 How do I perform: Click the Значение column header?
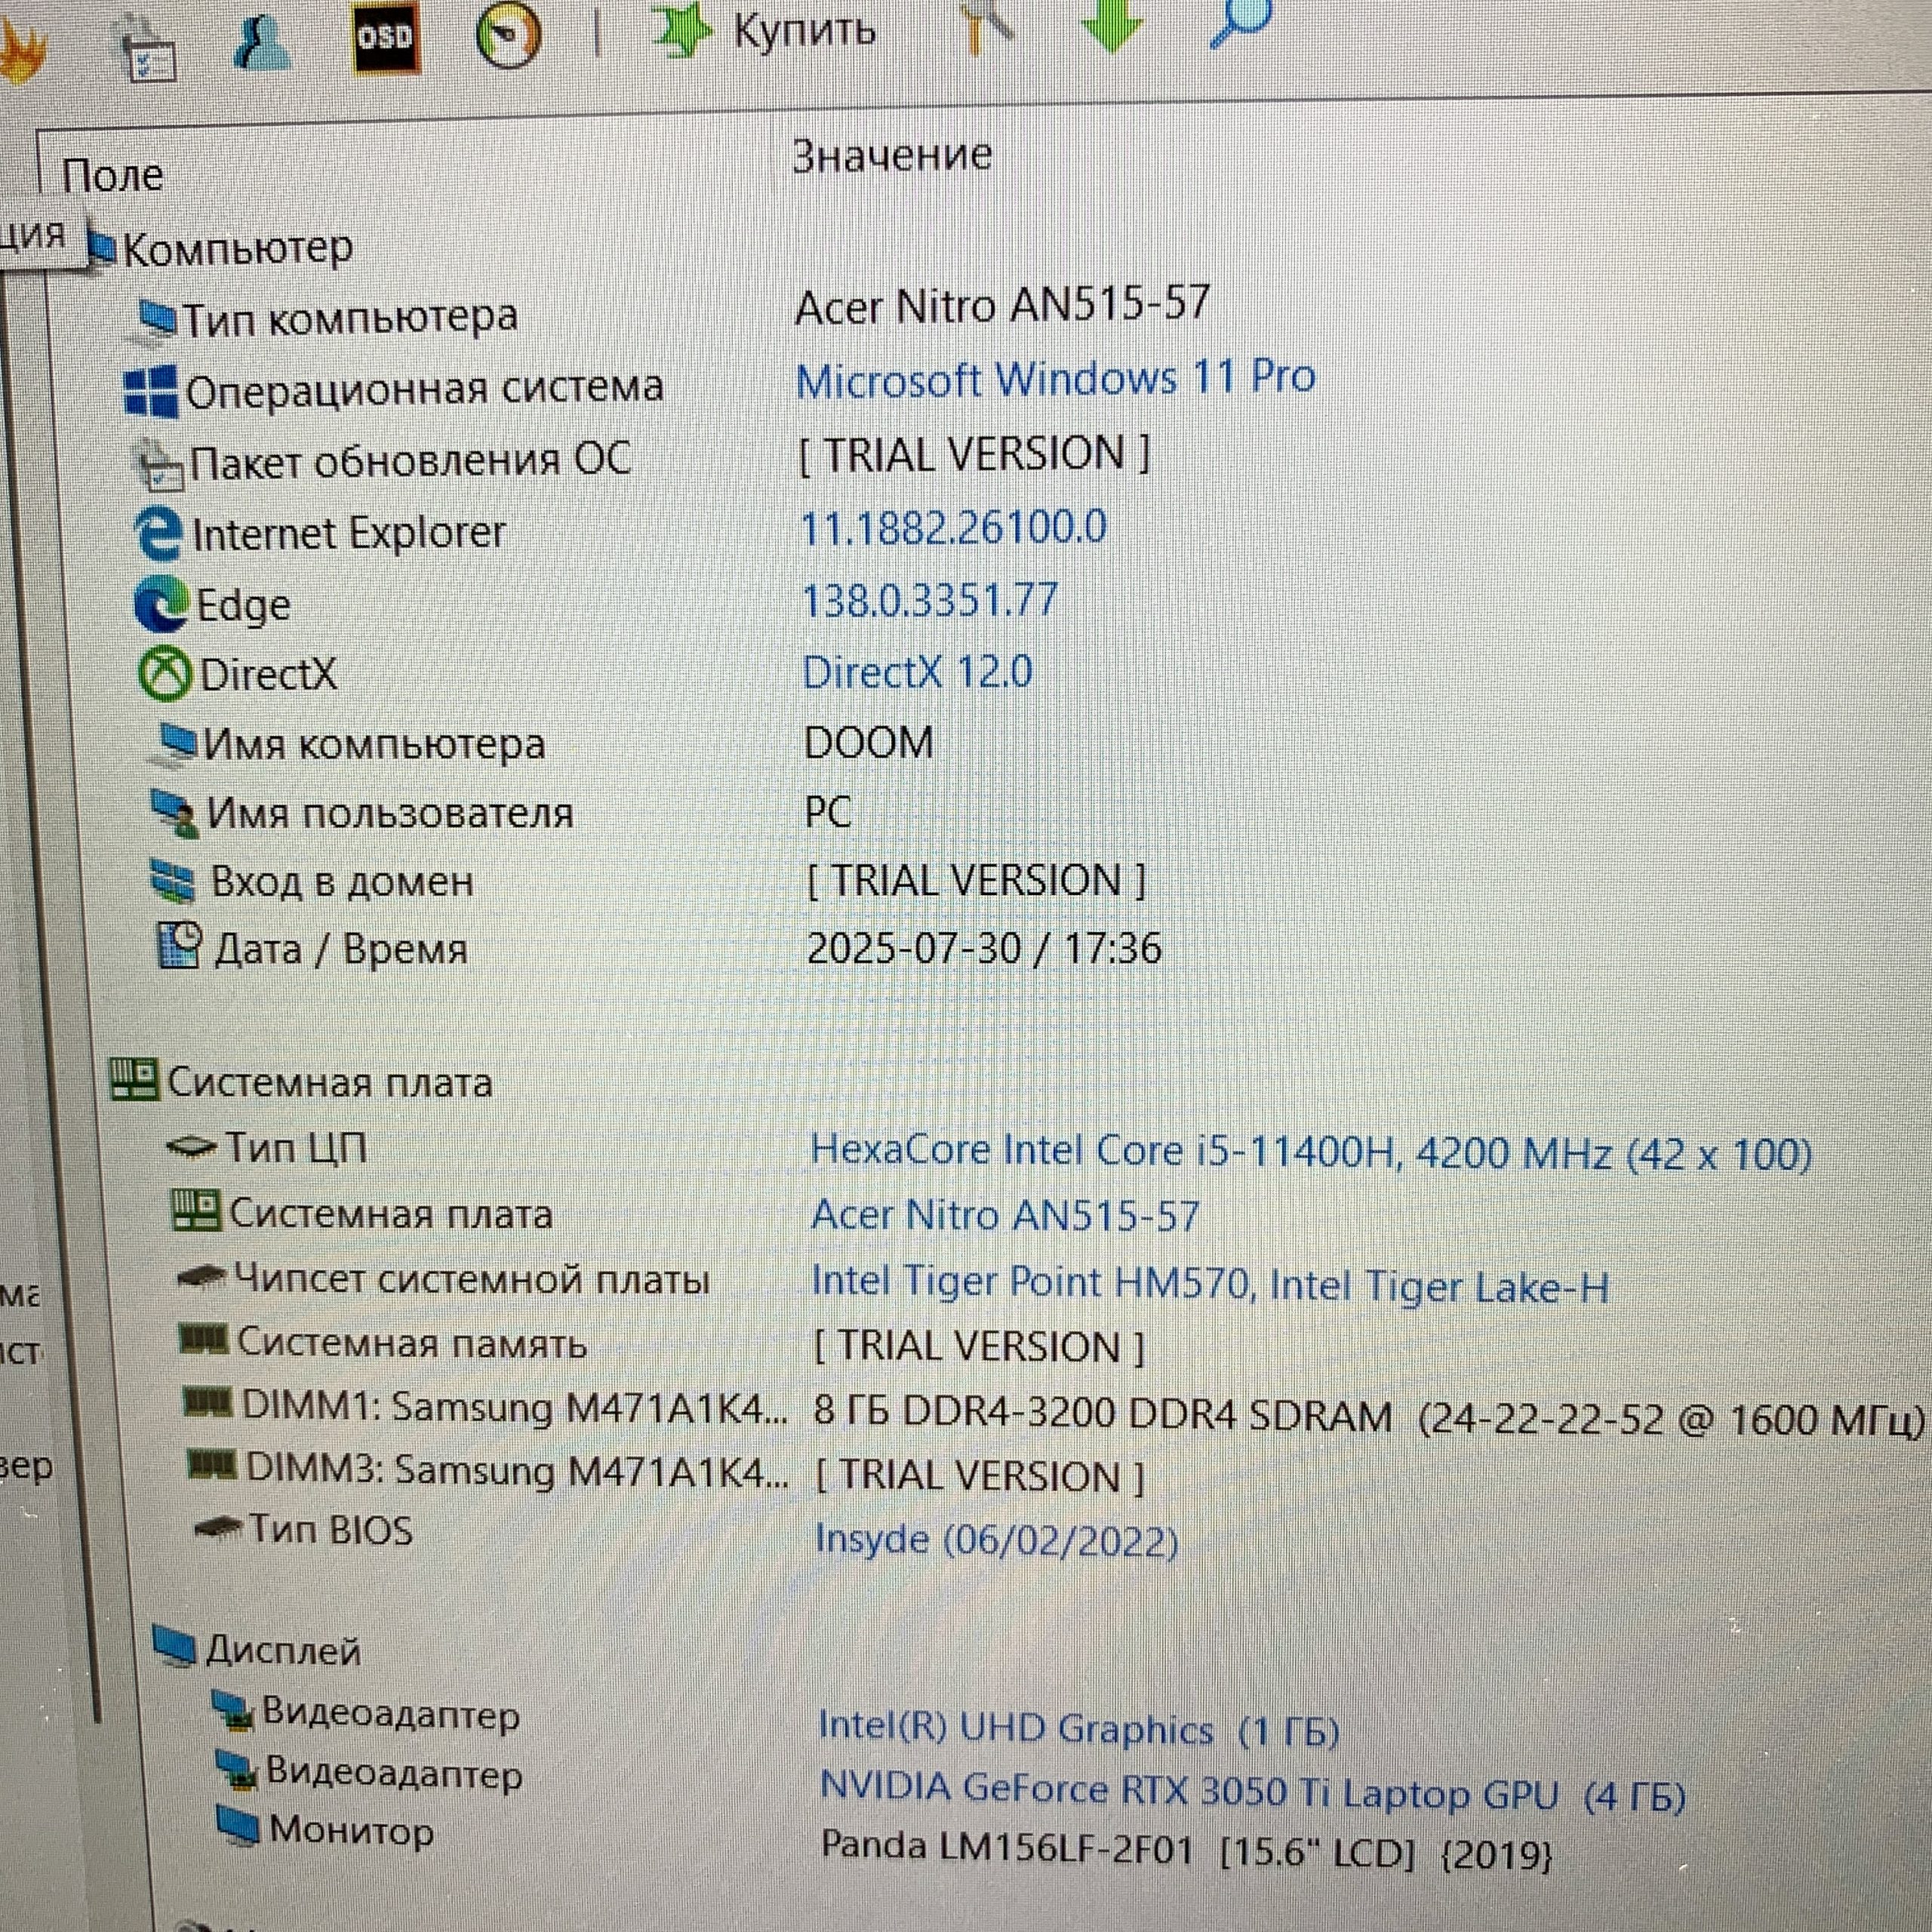click(x=892, y=156)
